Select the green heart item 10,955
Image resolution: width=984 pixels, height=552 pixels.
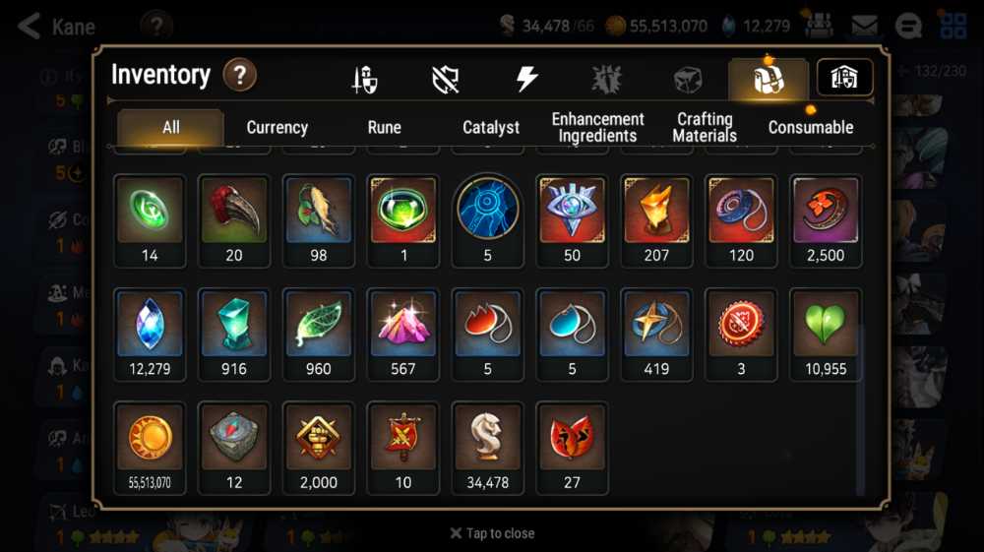point(826,335)
